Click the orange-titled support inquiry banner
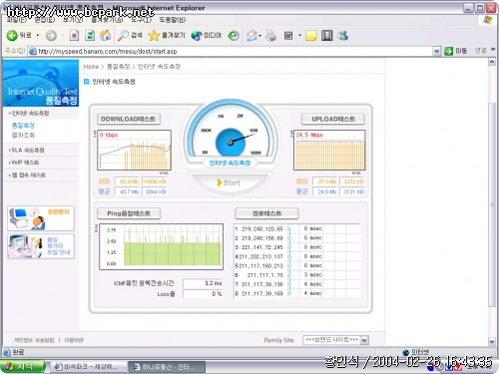The image size is (499, 374). [41, 218]
